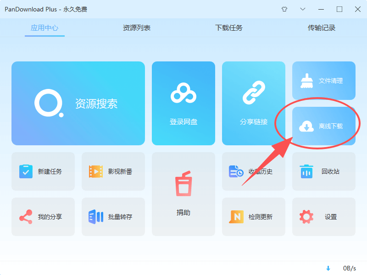
Task: Open the 回收站 recycle bin
Action: (x=323, y=171)
